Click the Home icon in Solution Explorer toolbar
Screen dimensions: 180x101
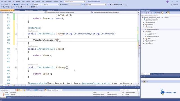[x=146, y=13]
